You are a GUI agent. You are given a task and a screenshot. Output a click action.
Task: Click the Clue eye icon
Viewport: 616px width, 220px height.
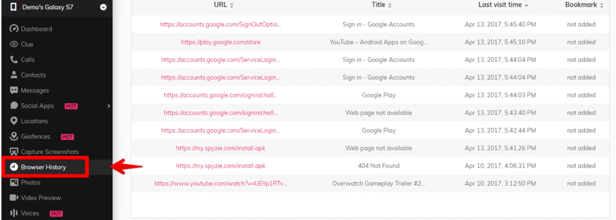point(14,44)
